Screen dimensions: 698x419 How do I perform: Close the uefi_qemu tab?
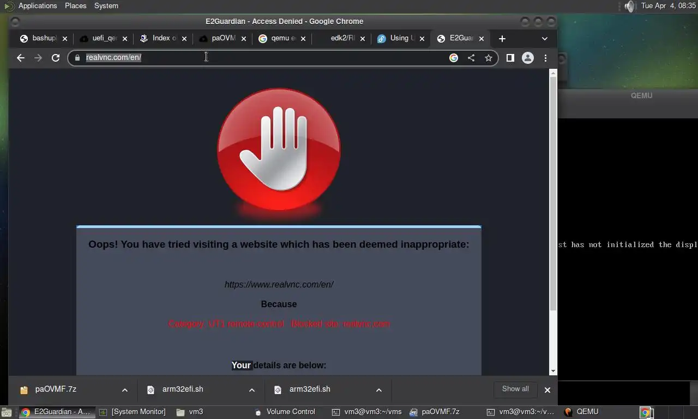tap(125, 39)
